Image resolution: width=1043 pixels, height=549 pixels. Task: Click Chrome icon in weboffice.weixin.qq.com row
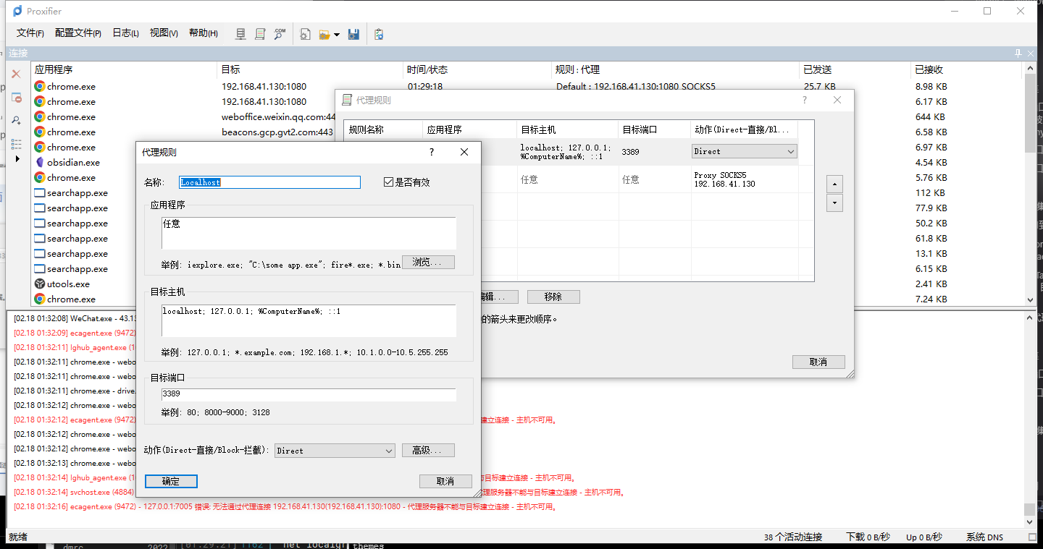[40, 116]
